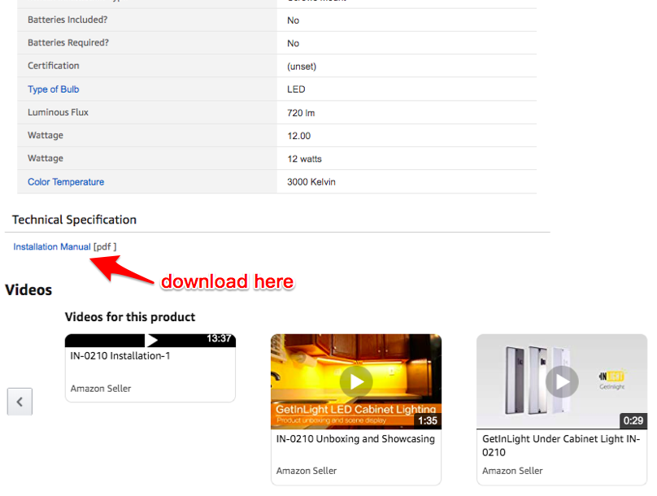
Task: Click the white play triangle on the yellow thumbnail
Action: (x=356, y=381)
